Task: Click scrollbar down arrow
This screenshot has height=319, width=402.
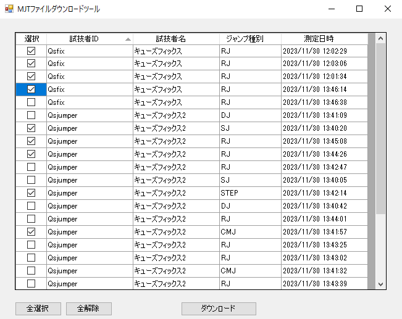Action: click(380, 284)
